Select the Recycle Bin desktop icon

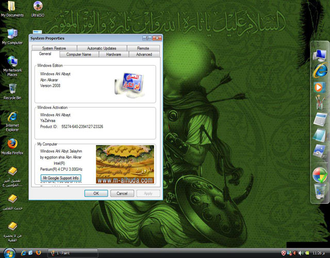(x=12, y=91)
